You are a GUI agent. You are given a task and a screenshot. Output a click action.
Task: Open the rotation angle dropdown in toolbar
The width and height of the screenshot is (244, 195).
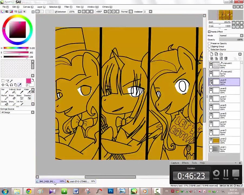click(105, 12)
